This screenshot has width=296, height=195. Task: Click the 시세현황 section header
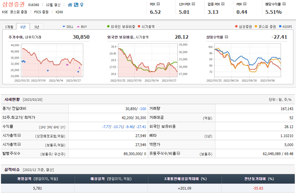(12, 99)
